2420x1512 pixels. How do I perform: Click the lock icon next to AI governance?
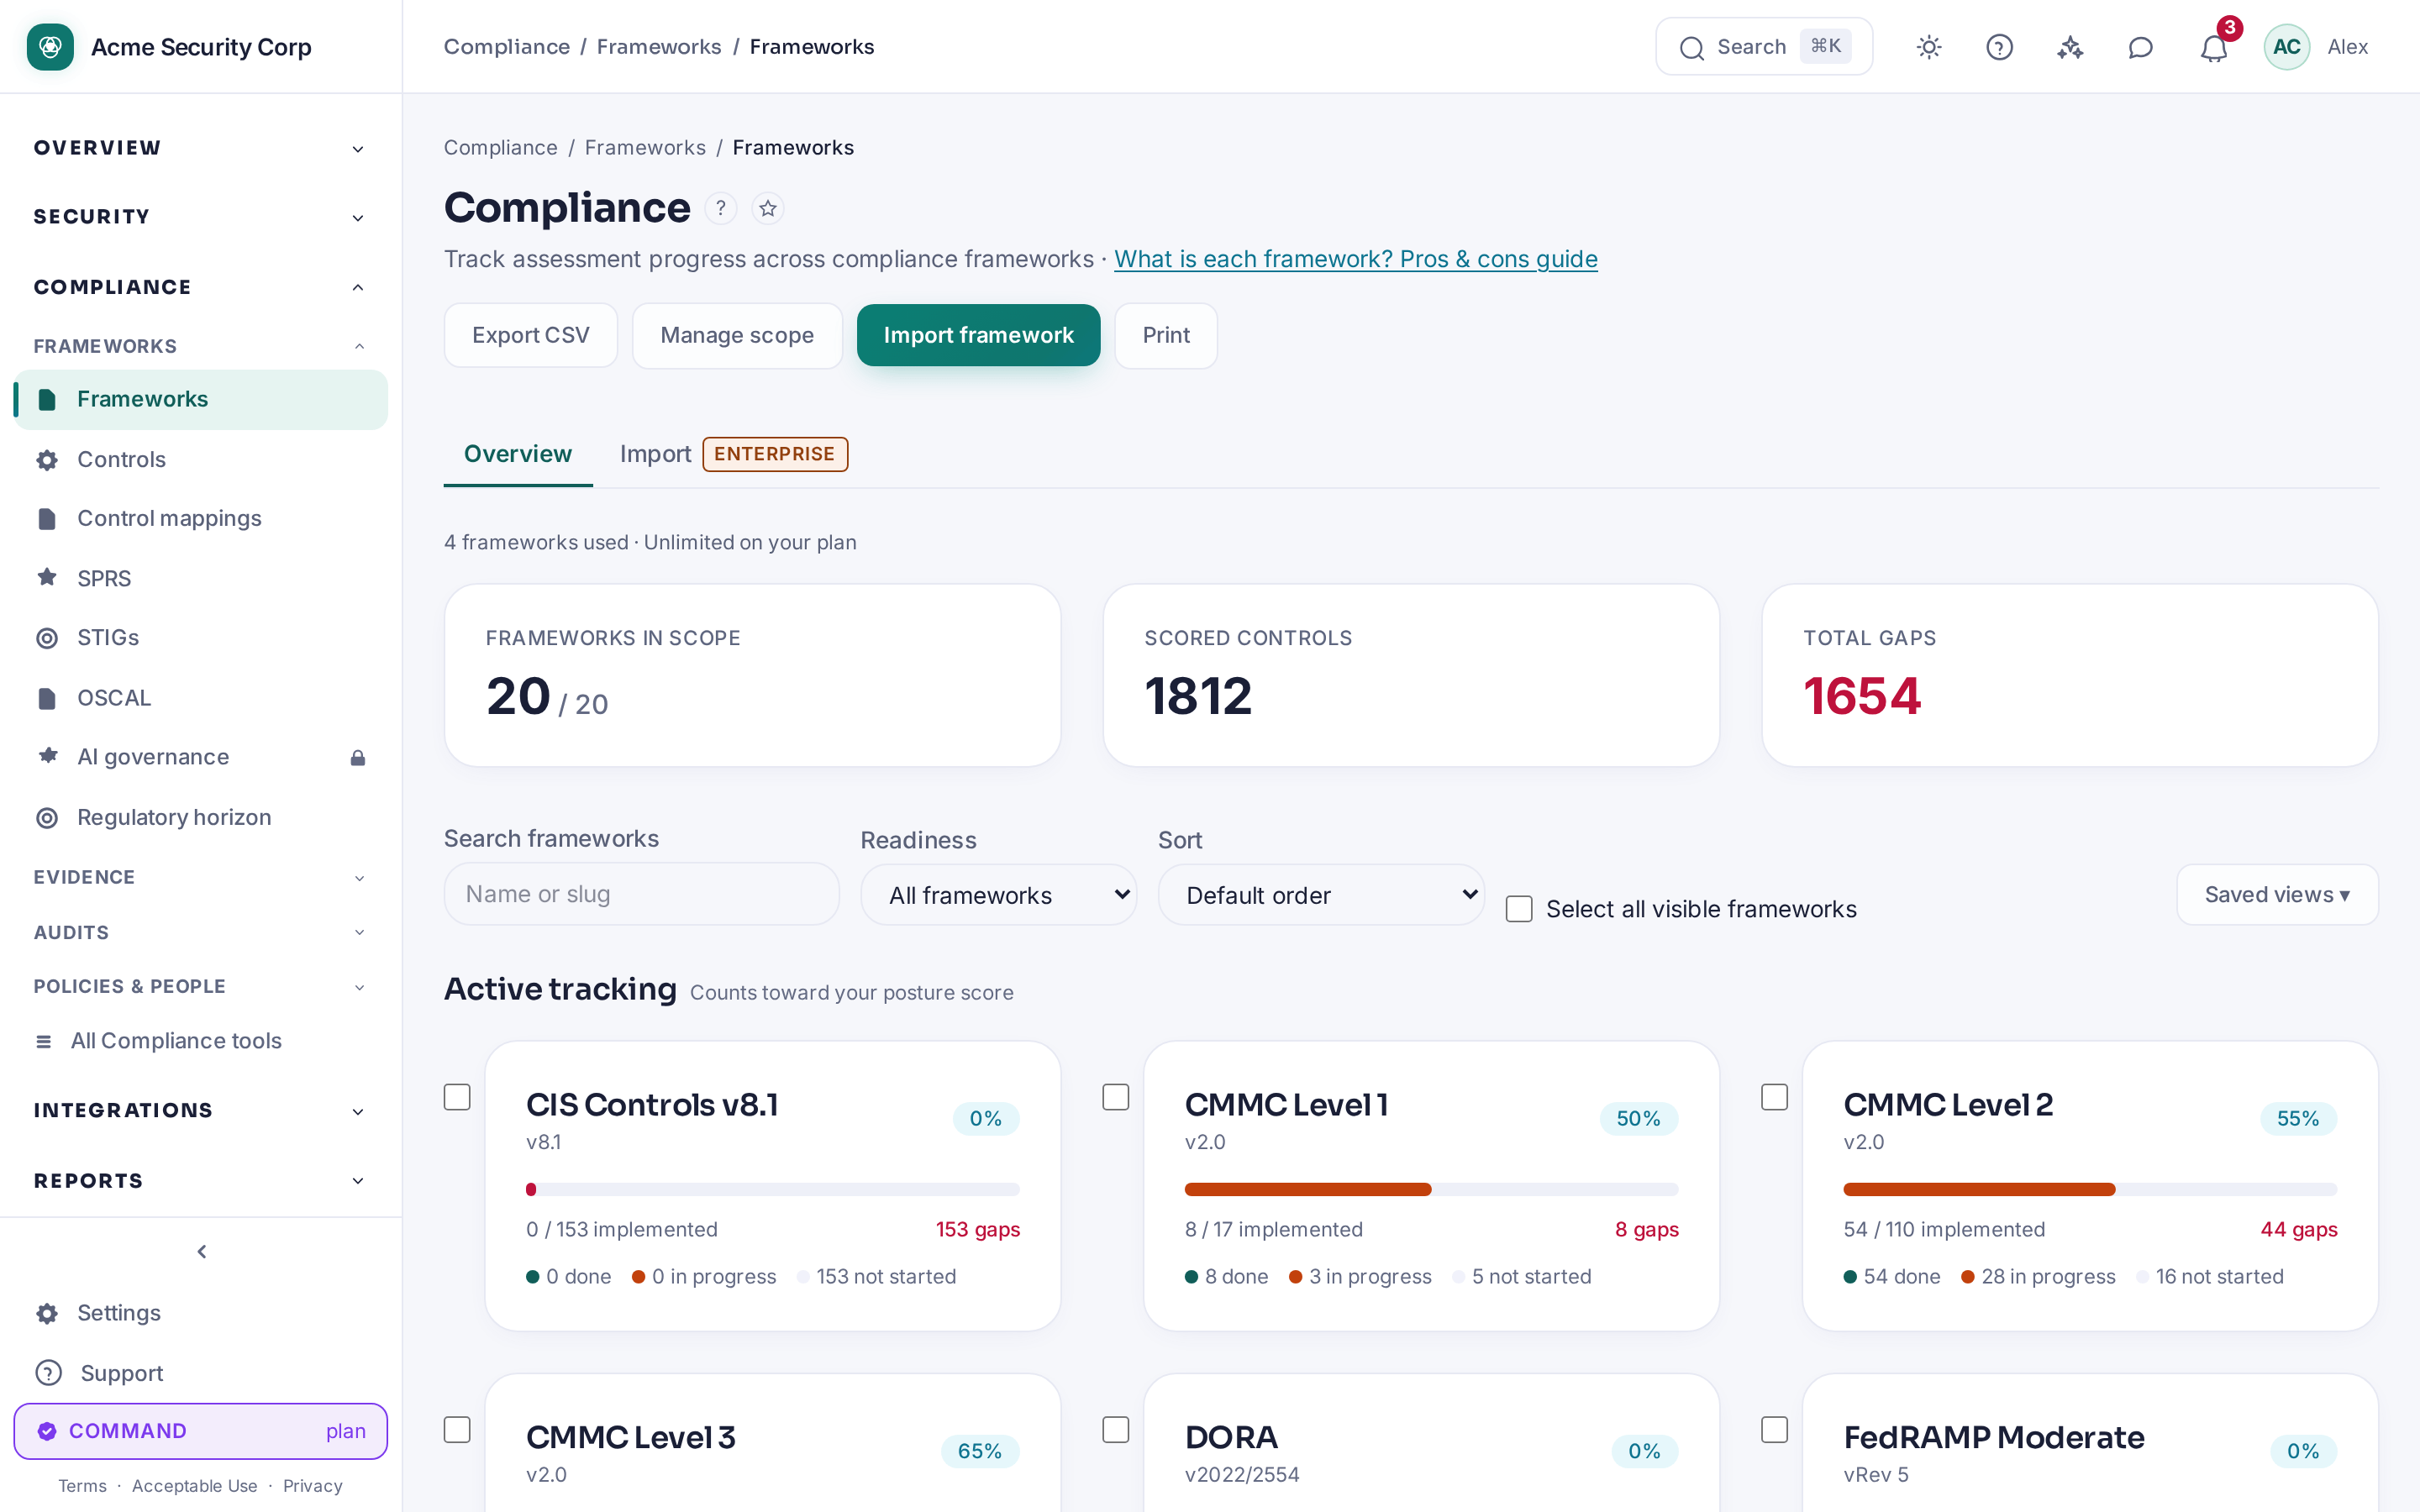click(357, 758)
